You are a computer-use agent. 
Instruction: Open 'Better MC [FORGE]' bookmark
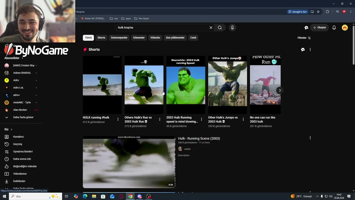[93, 19]
